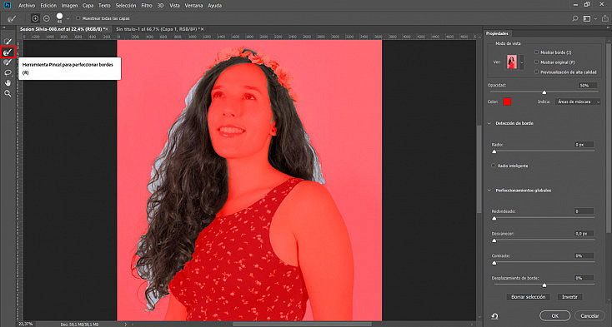Open the Edición menu

click(x=48, y=6)
